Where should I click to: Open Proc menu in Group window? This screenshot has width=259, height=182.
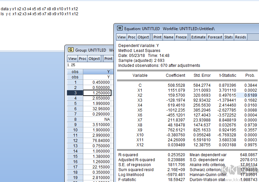(x=83, y=59)
